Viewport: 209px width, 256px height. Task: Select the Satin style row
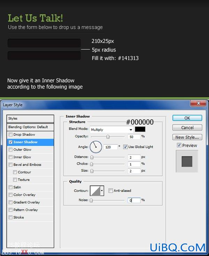pyautogui.click(x=30, y=187)
